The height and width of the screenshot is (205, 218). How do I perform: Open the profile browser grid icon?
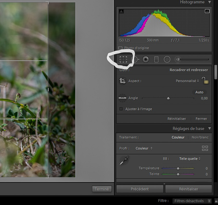point(205,148)
